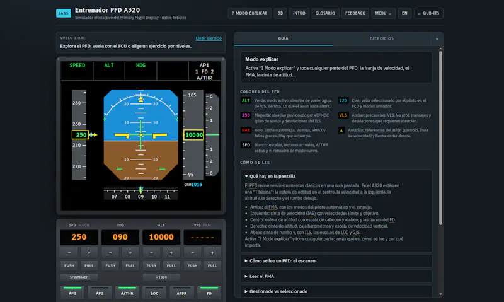
Task: Switch language with the EN button
Action: tap(404, 13)
